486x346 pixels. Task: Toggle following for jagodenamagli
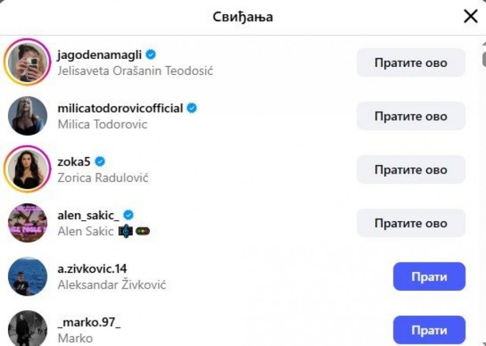pos(410,63)
